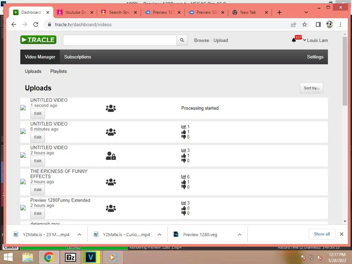Click the search magnifier button
Viewport: 352px width, 264px height.
point(182,40)
